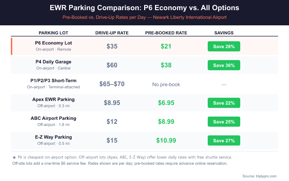Screen dimensions: 289x181
Task: Select the P1/P2/P3 Short-Term lot name
Action: click(x=53, y=80)
